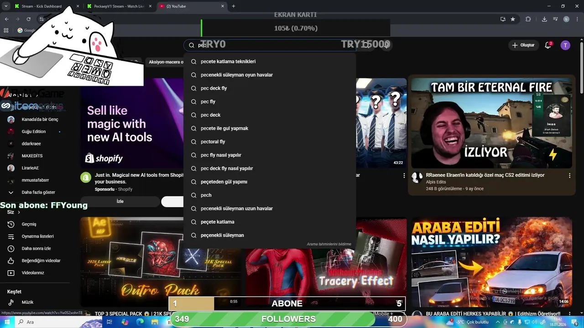This screenshot has height=328, width=584.
Task: Open the Apps grid in bookmarks bar
Action: tap(6, 31)
